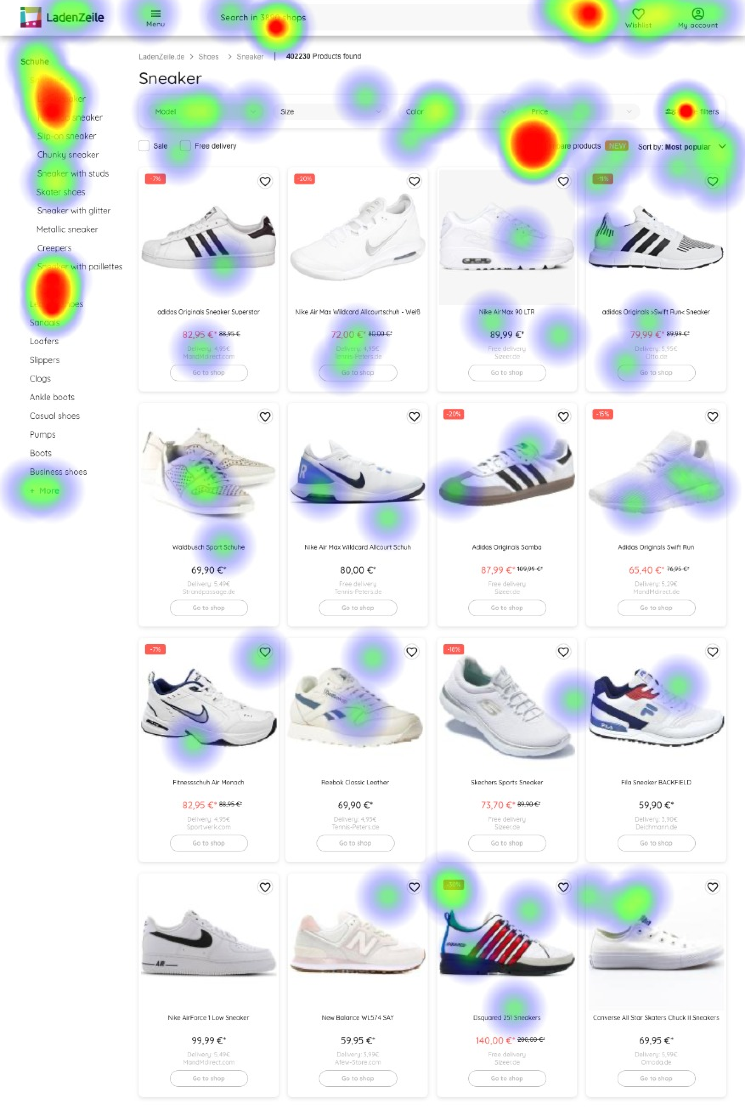Open the Color filter dropdown

[456, 112]
